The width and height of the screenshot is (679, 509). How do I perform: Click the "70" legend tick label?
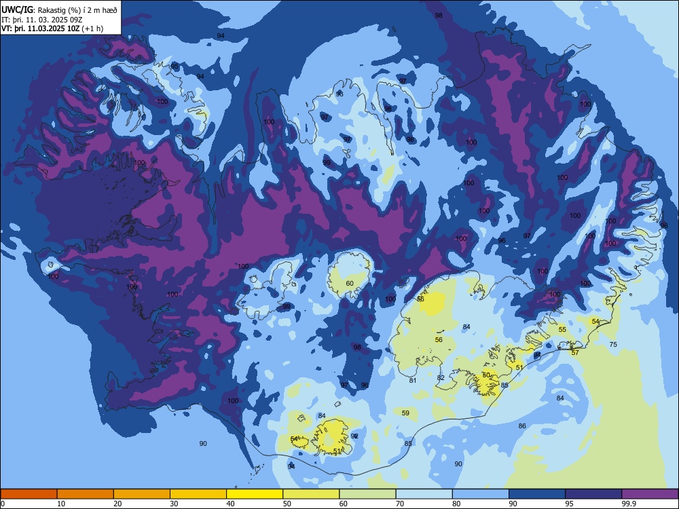400,504
